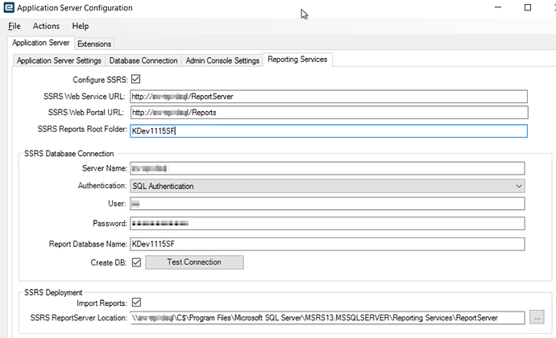Focus the SSRS Reports Root Folder field
This screenshot has width=556, height=338.
328,130
